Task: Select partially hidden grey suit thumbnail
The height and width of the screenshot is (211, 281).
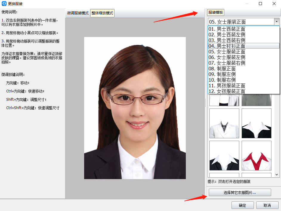Action: [257, 100]
